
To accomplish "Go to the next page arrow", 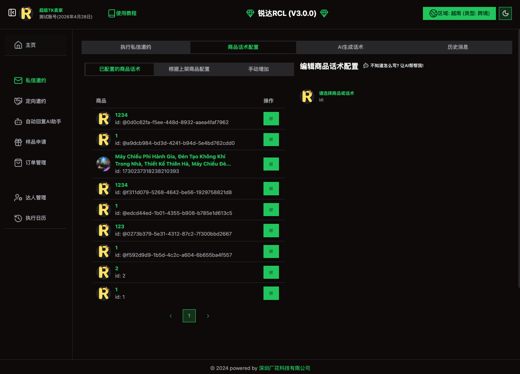I will 208,316.
